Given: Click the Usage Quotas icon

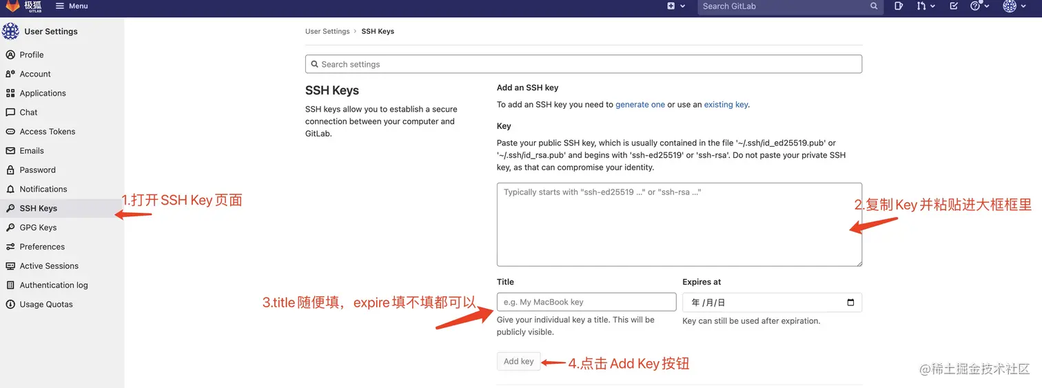Looking at the screenshot, I should [10, 304].
